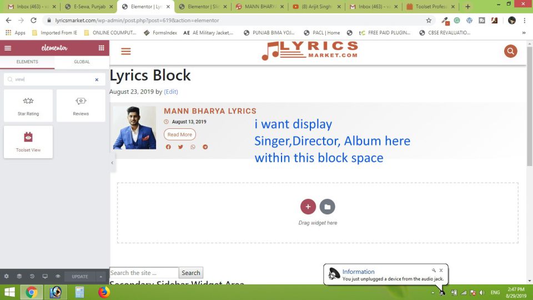The width and height of the screenshot is (533, 300).
Task: Toggle preview changes eye icon
Action: click(58, 276)
